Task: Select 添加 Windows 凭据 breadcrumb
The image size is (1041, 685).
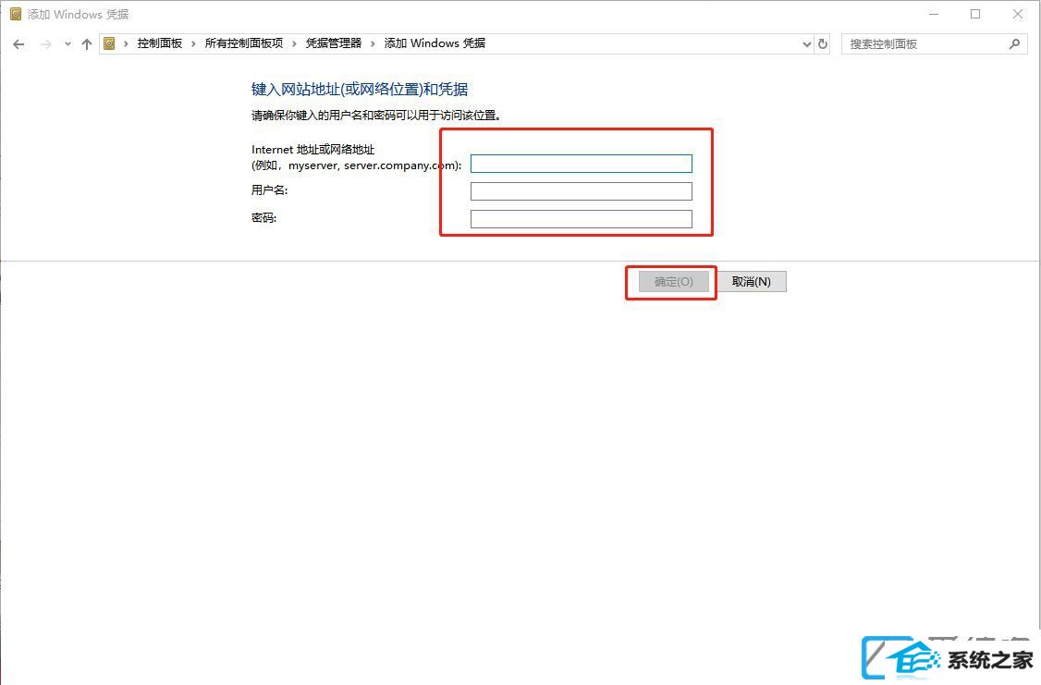Action: (435, 43)
